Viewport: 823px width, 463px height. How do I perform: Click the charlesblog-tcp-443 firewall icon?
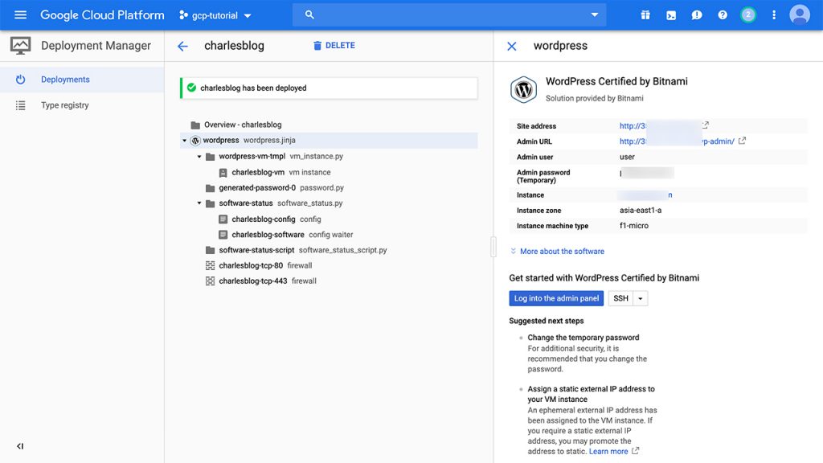coord(211,281)
